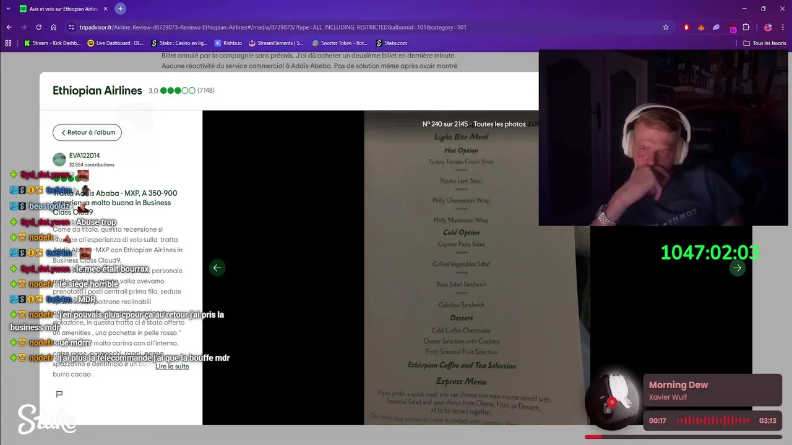This screenshot has width=792, height=445.
Task: Bookmark this page with the star icon
Action: click(666, 27)
